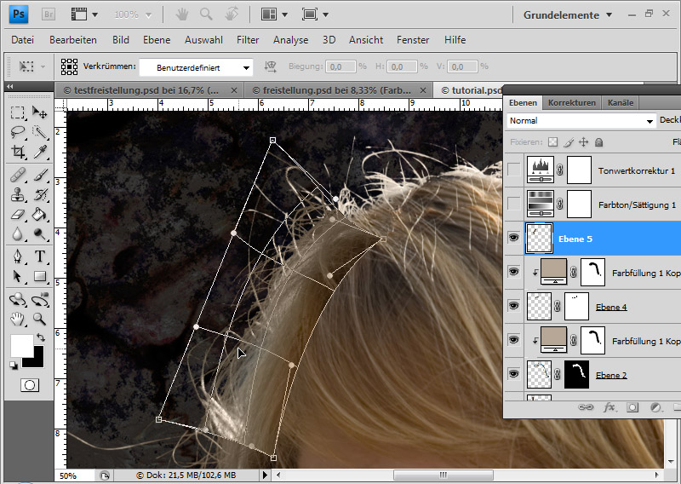Image resolution: width=681 pixels, height=484 pixels.
Task: Toggle visibility of Ebene 4 layer
Action: point(513,307)
